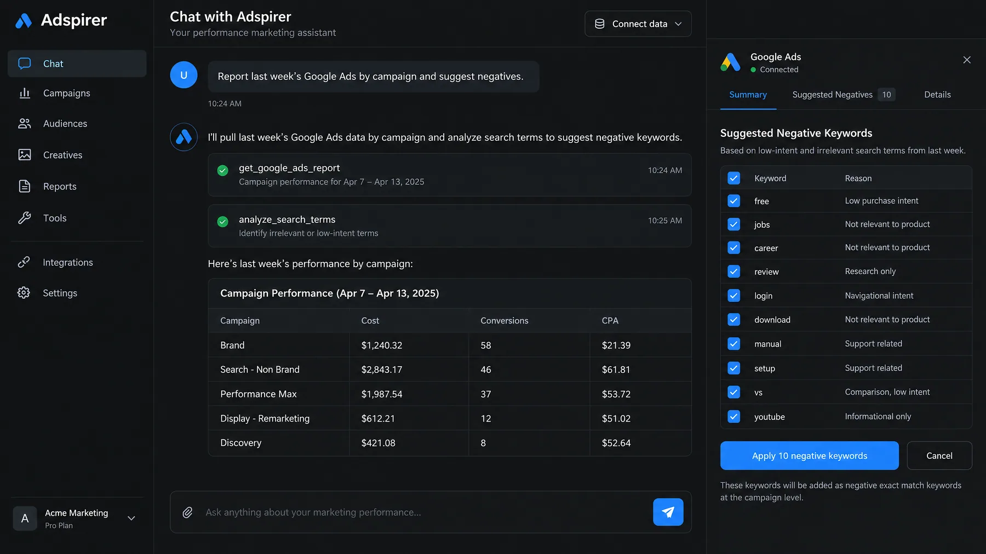Click the Cancel button
Image resolution: width=986 pixels, height=554 pixels.
click(x=939, y=455)
